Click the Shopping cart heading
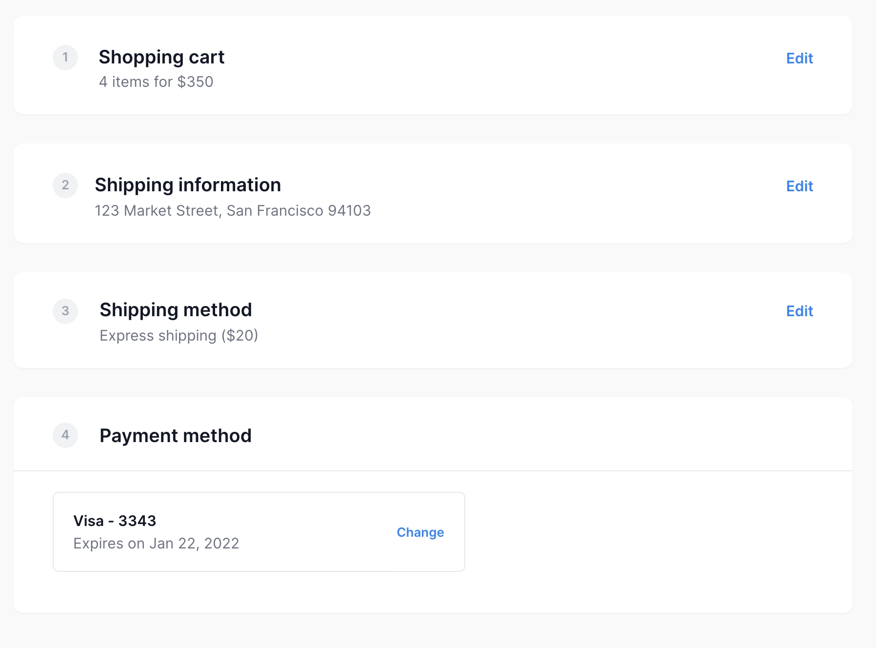 pyautogui.click(x=161, y=57)
